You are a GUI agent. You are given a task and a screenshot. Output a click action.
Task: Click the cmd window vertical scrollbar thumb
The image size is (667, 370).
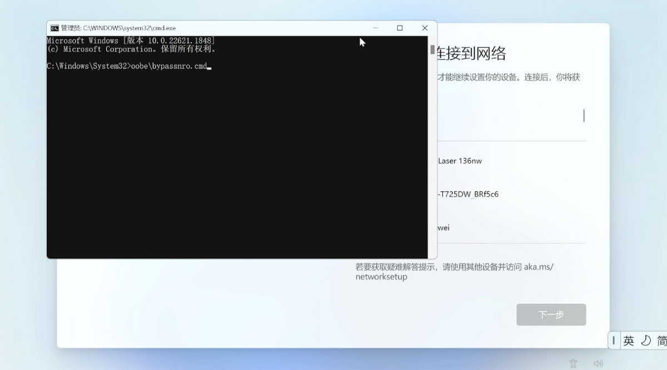[x=432, y=49]
